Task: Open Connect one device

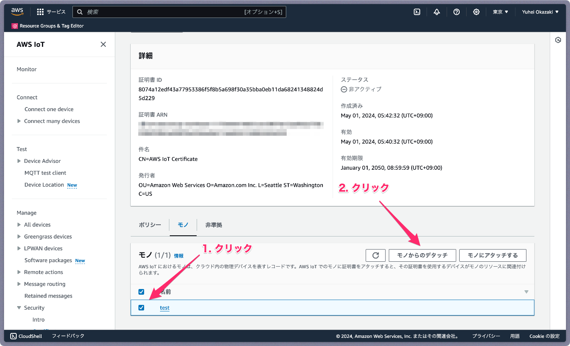Action: coord(49,109)
